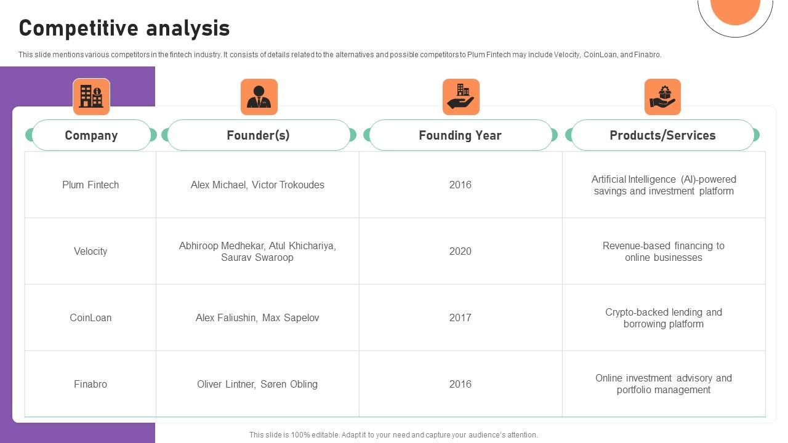Click Alex Michael, Victor Trokoudes founders cell
Screen dimensions: 788x443
(x=257, y=185)
